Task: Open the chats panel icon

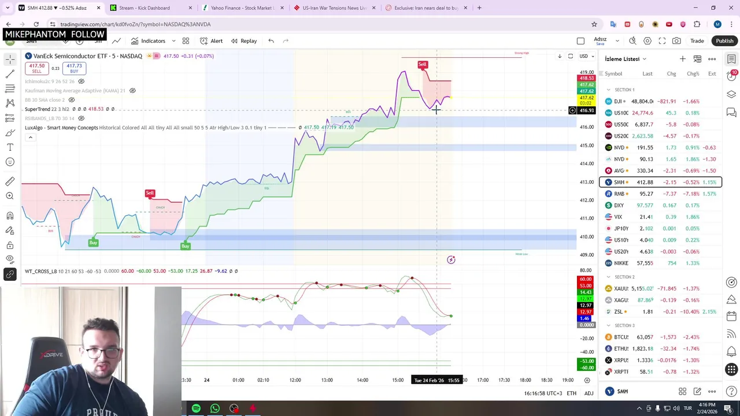Action: (x=731, y=112)
